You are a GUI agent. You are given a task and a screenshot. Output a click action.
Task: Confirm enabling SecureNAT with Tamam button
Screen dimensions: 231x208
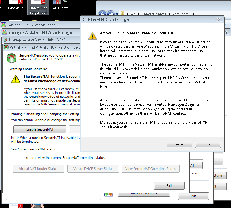click(179, 144)
